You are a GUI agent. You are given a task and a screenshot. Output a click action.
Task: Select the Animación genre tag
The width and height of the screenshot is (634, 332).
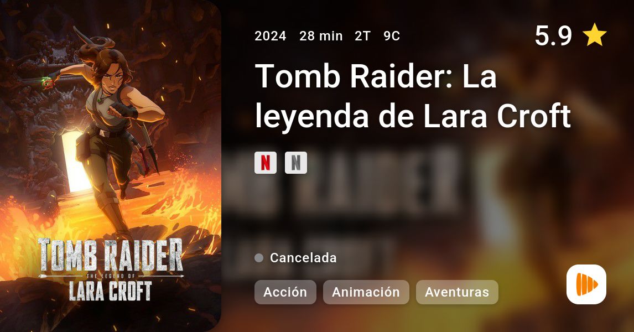(x=366, y=292)
